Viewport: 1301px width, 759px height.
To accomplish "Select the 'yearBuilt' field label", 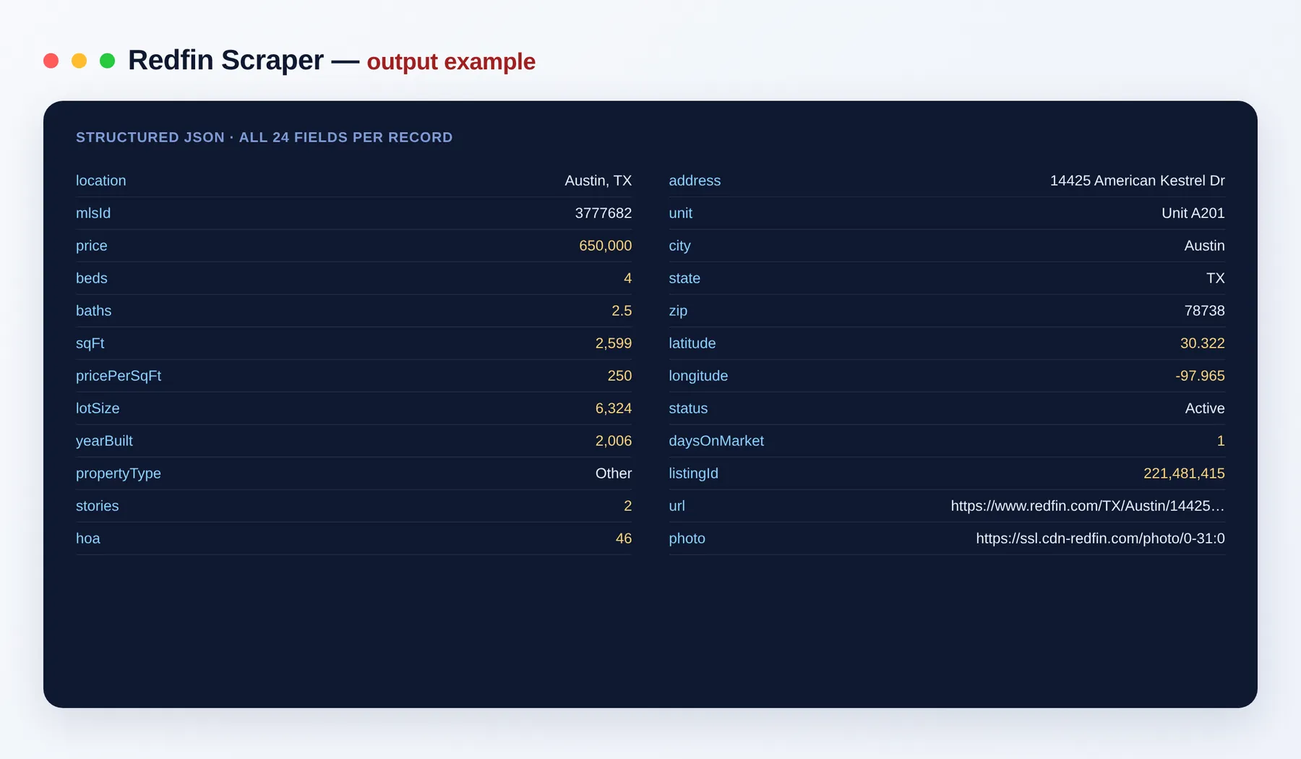I will (x=105, y=441).
